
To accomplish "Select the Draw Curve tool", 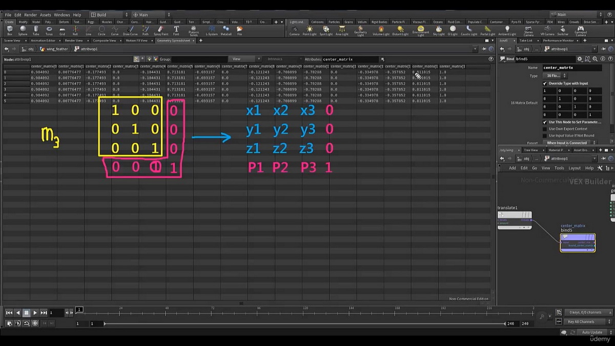I will coord(130,31).
